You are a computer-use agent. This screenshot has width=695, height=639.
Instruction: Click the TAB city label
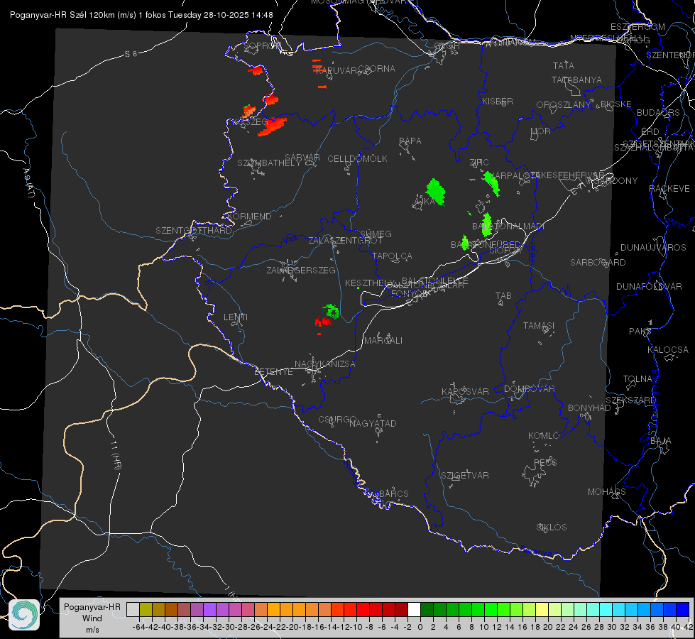pyautogui.click(x=503, y=295)
